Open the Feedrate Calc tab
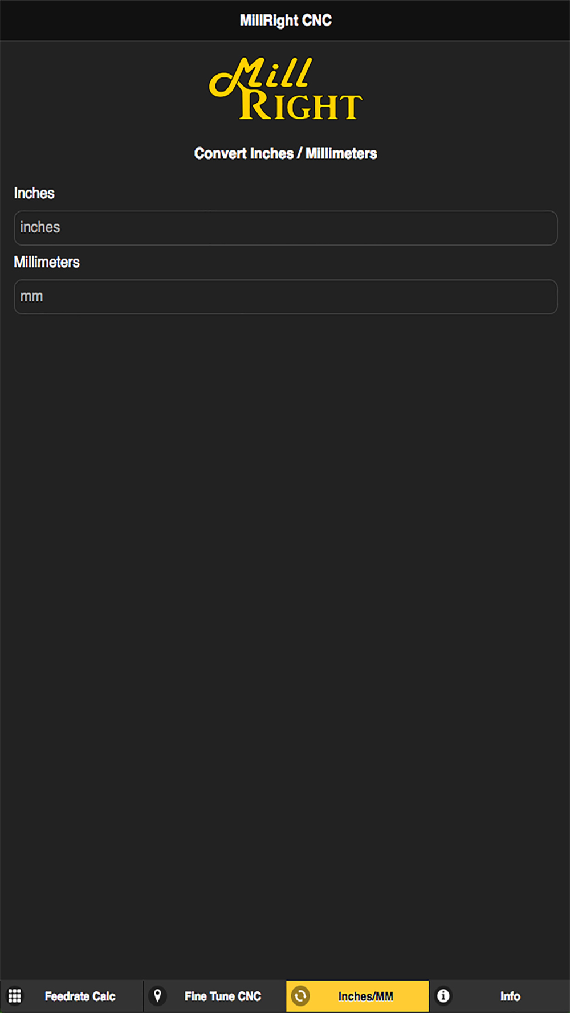 click(71, 996)
